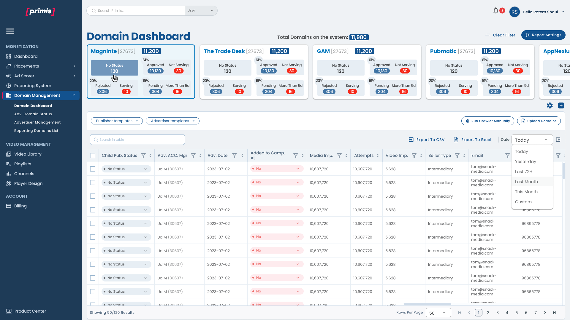
Task: Check the third table row checkbox
Action: pyautogui.click(x=93, y=196)
